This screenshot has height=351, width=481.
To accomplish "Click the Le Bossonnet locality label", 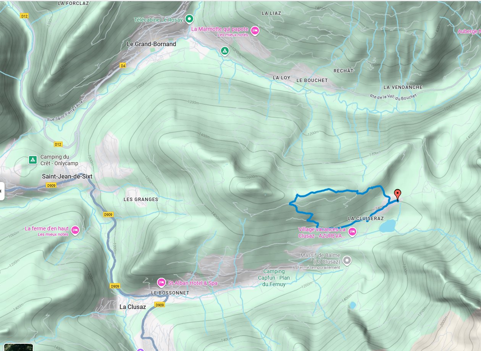I will 170,293.
